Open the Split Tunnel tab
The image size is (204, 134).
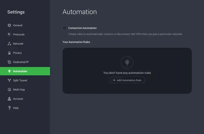pos(25,80)
